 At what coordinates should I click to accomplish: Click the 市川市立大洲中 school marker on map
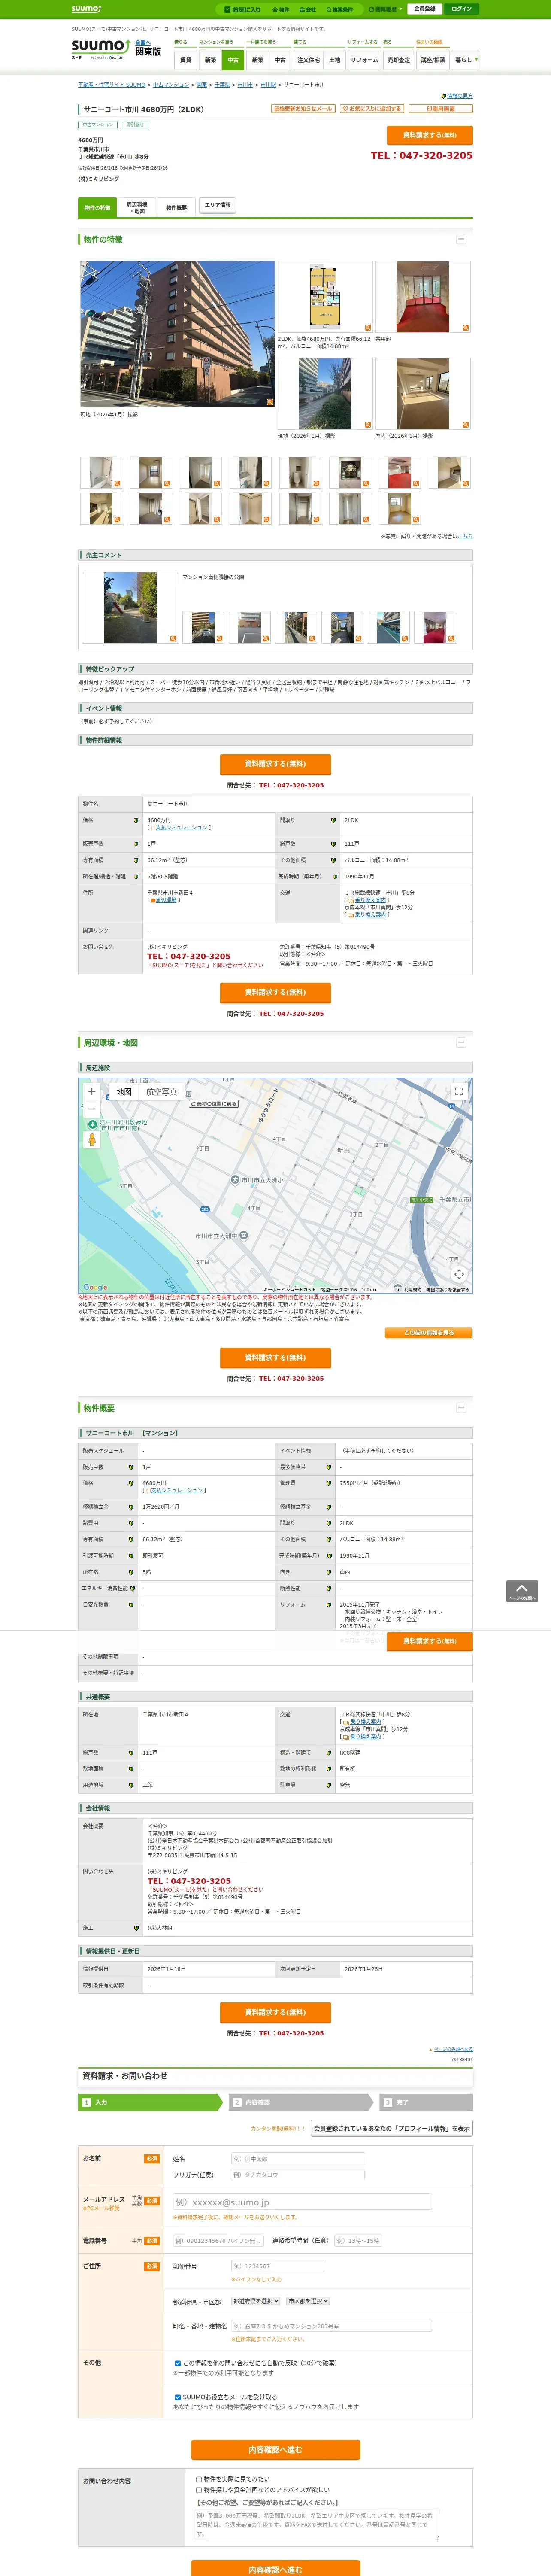(x=244, y=1236)
